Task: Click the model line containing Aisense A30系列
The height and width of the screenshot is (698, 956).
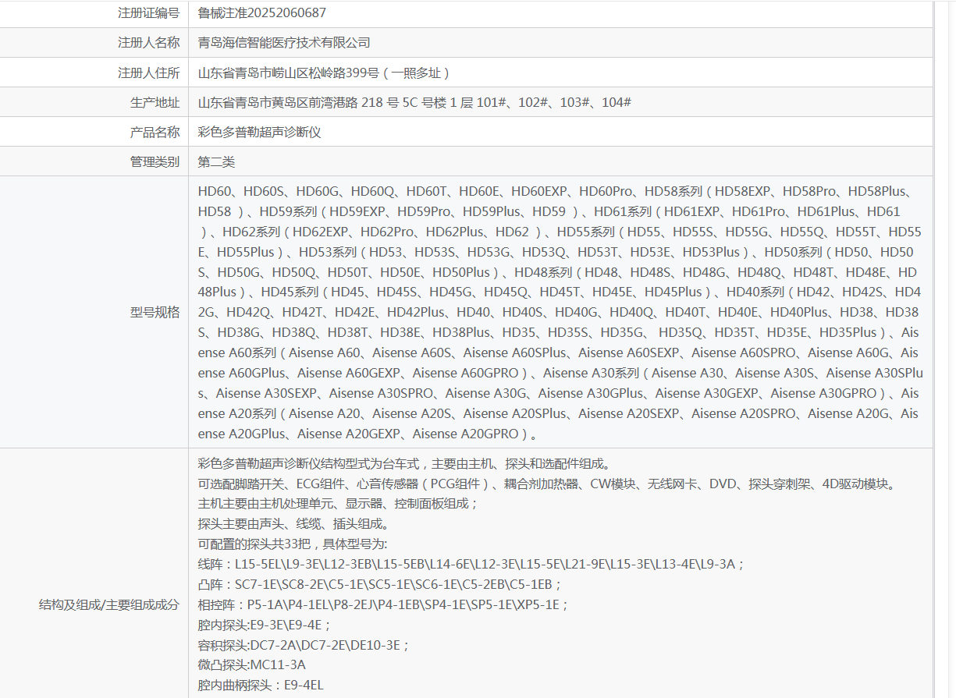Action: click(560, 374)
